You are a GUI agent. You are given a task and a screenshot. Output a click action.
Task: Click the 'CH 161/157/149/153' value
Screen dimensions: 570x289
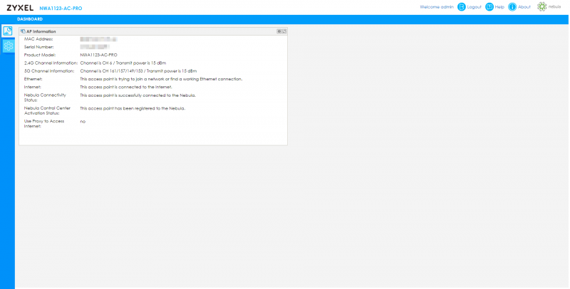click(122, 71)
